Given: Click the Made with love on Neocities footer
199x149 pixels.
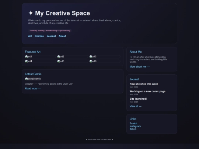Looking at the screenshot, I should point(99,140).
